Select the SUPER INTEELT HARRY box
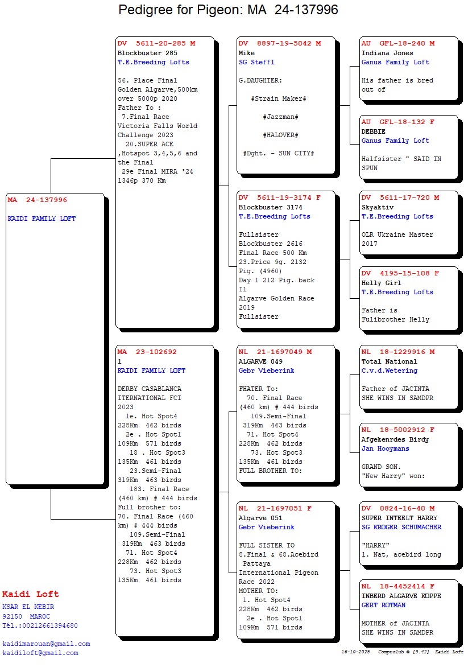This screenshot has width=464, height=667. tap(408, 533)
